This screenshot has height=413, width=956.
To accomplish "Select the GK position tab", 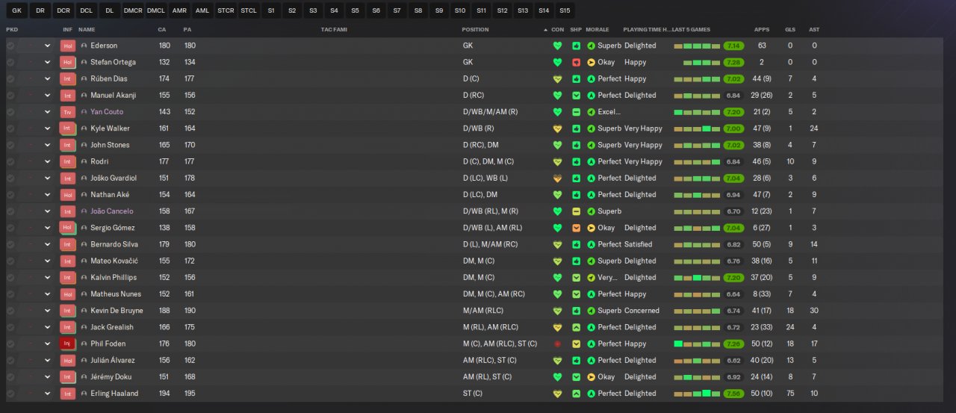I will coord(16,10).
